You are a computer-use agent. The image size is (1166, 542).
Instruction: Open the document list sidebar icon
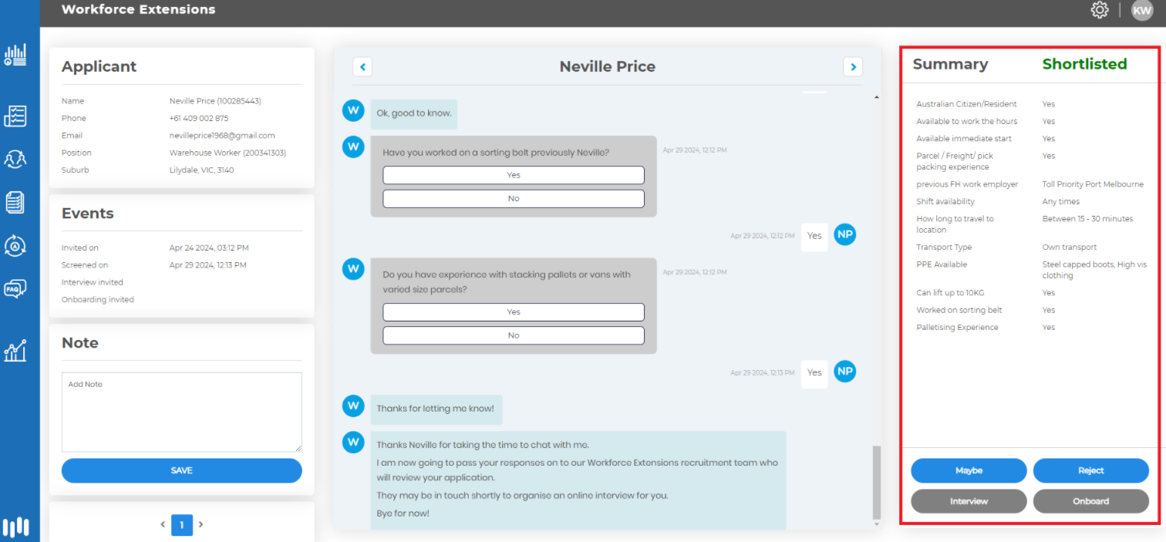tap(15, 203)
